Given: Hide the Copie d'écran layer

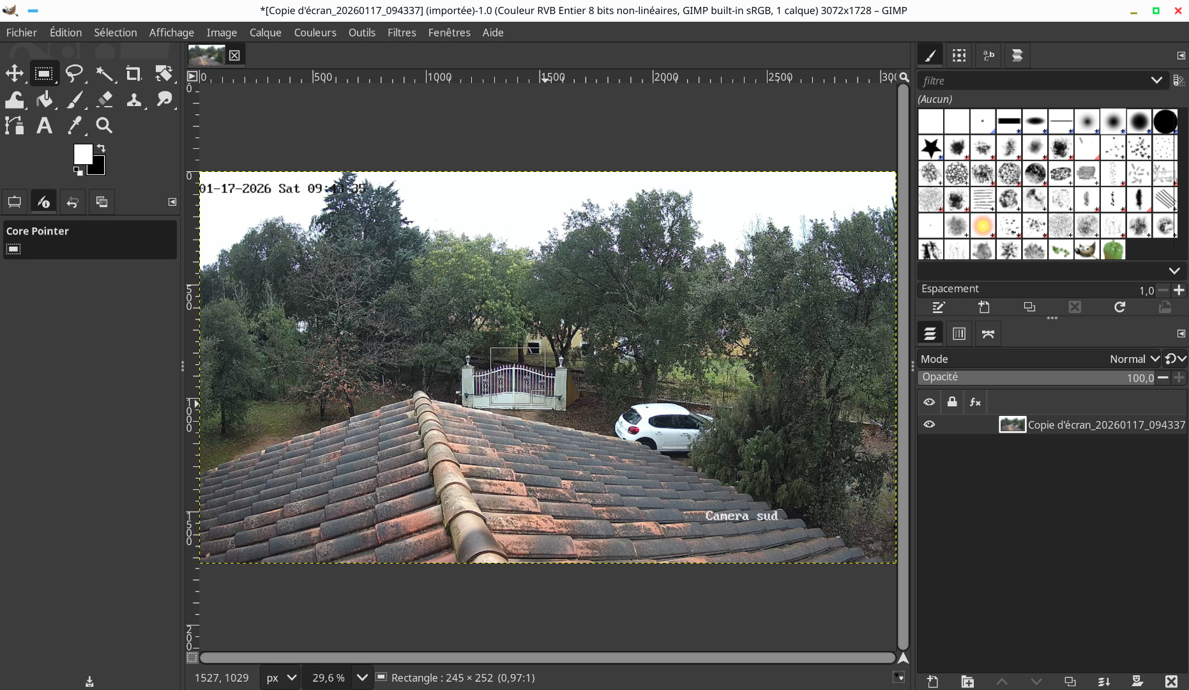Looking at the screenshot, I should (929, 424).
